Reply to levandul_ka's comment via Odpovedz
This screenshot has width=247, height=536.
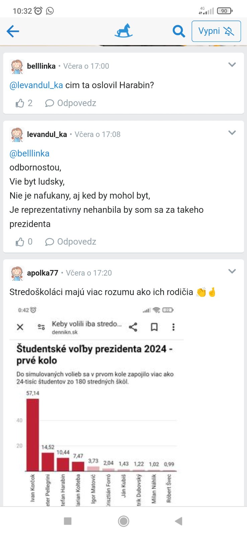pos(71,242)
